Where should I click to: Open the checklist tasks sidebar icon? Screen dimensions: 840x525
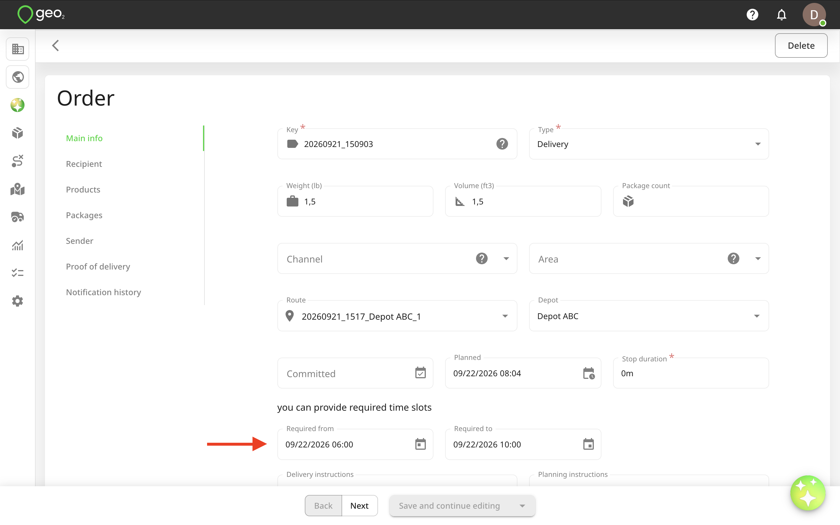point(18,273)
